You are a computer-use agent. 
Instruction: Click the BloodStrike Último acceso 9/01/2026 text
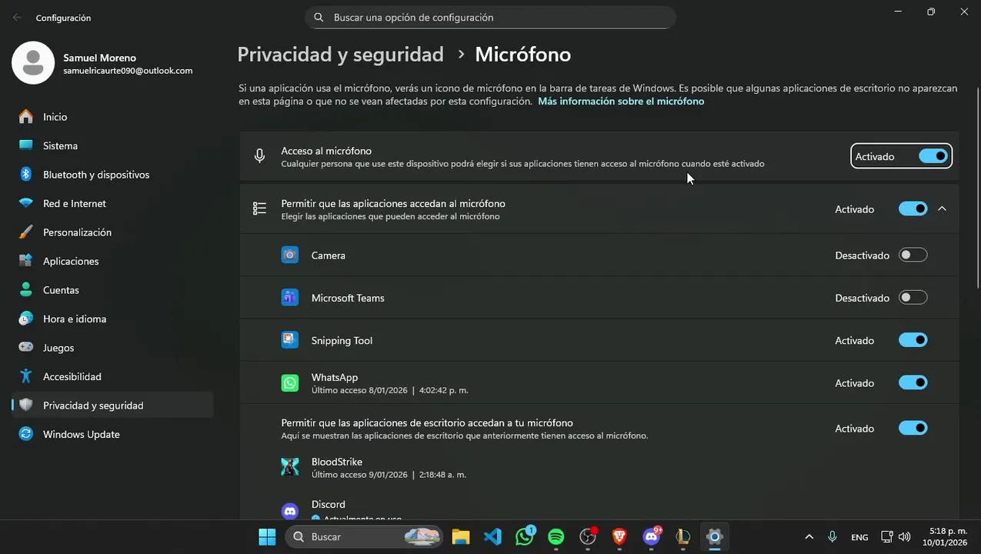click(x=389, y=475)
